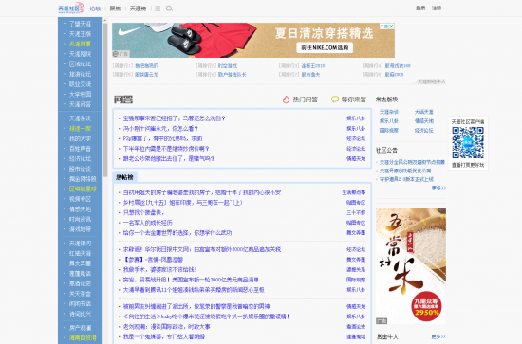Click the sidebar scroll-up arrow
This screenshot has width=522, height=344.
104,21
